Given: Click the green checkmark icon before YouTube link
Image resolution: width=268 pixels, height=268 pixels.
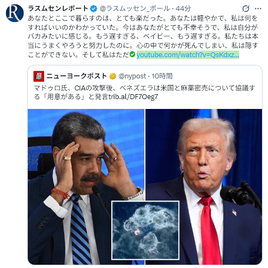Looking at the screenshot, I should coord(132,54).
